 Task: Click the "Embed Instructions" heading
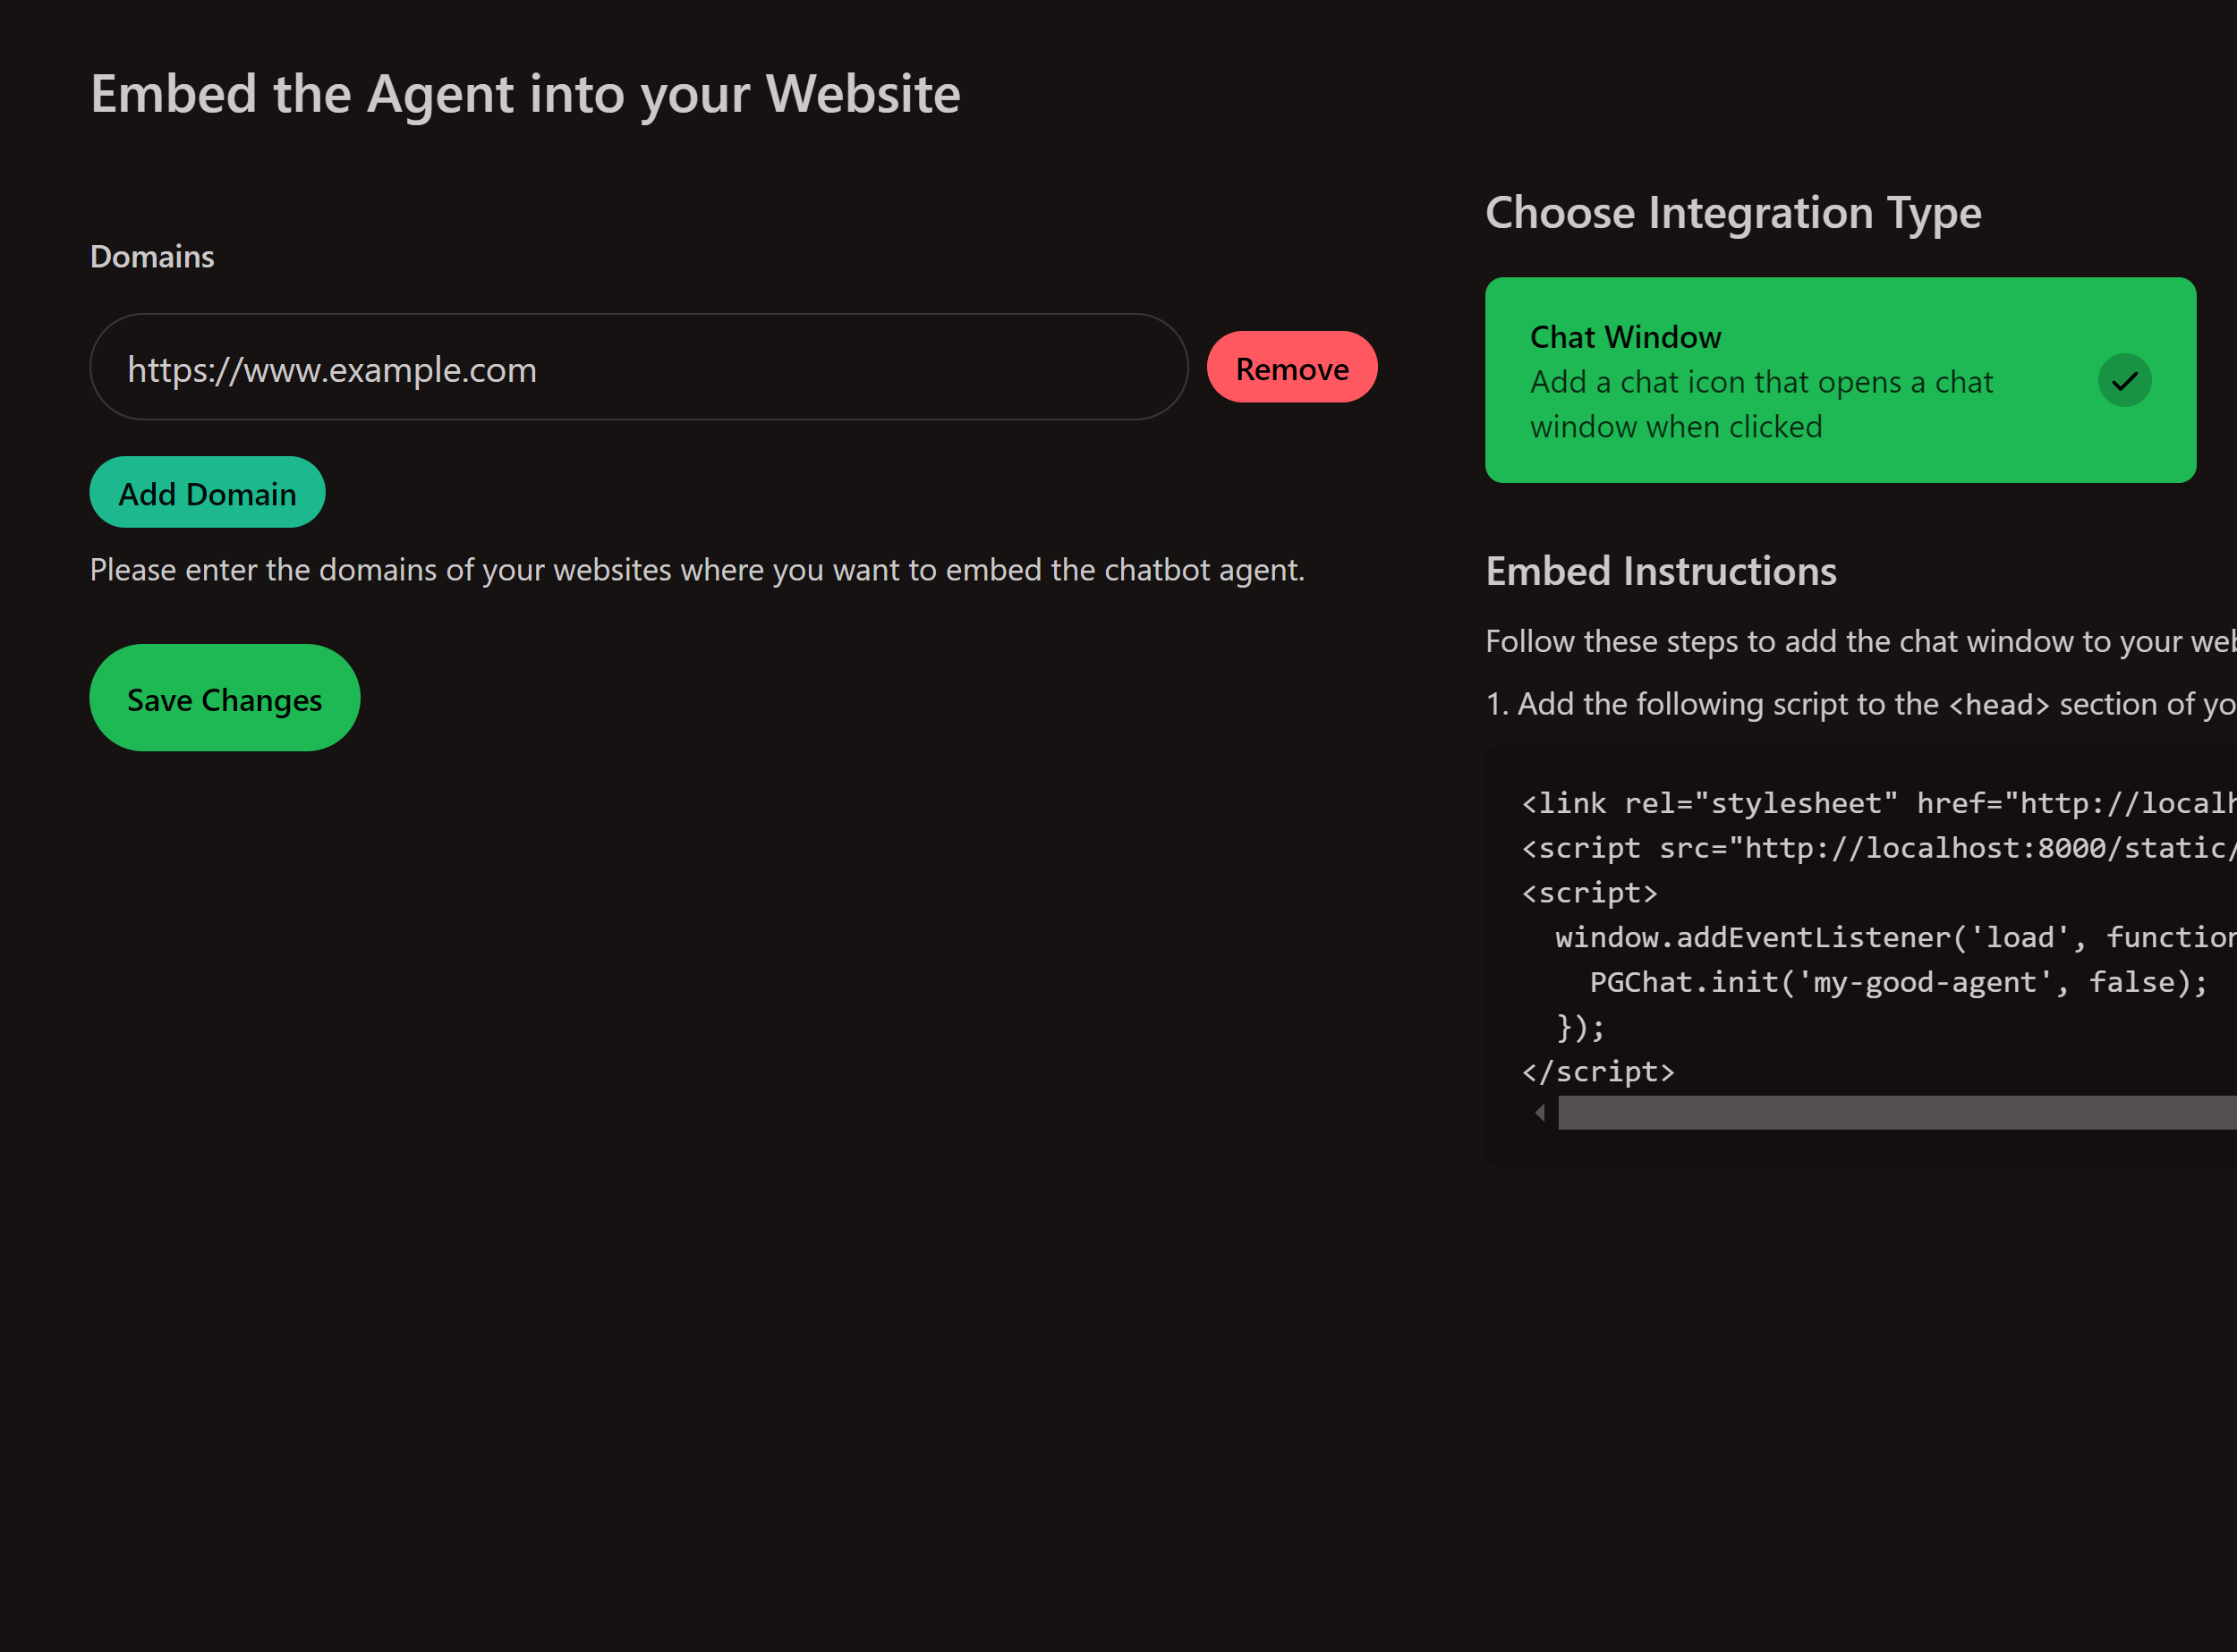click(1661, 571)
